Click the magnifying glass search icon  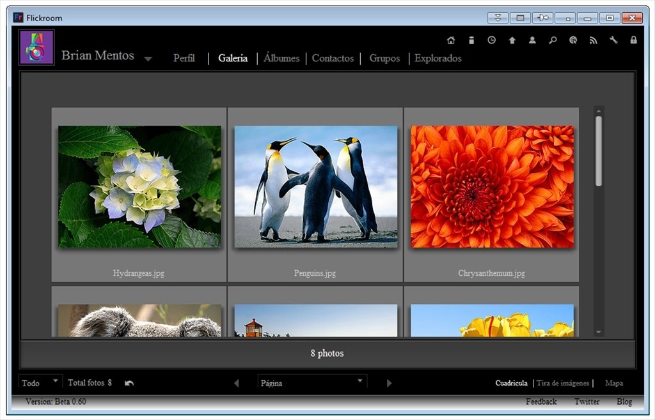(x=553, y=40)
